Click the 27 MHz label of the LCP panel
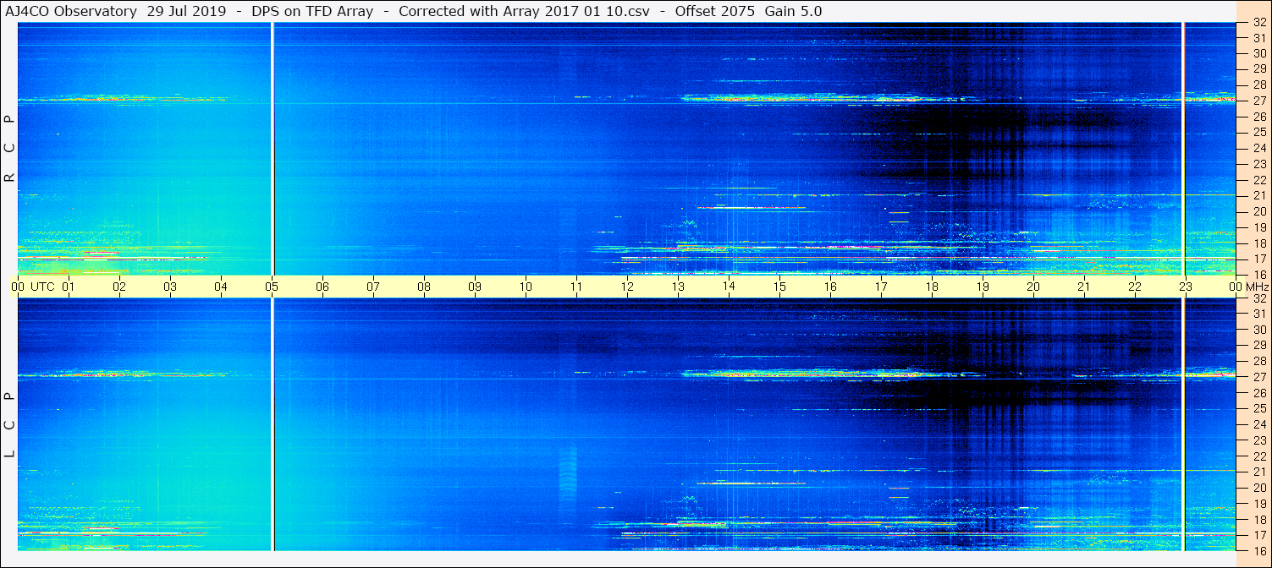 pyautogui.click(x=1258, y=377)
